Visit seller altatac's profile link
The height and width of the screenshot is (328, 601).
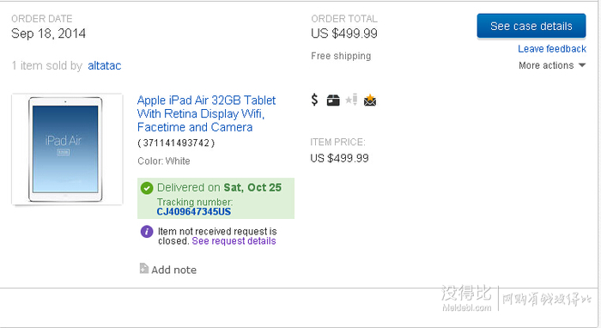[x=104, y=66]
